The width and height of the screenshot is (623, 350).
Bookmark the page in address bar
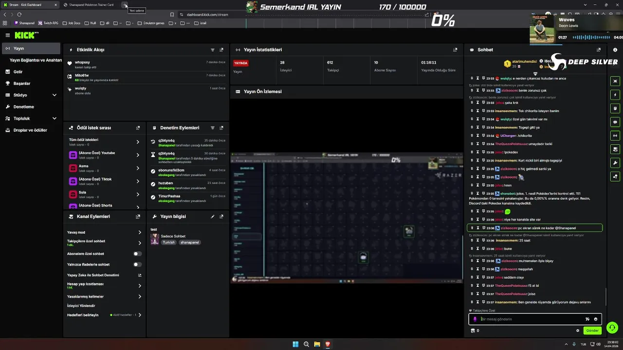coord(172,15)
